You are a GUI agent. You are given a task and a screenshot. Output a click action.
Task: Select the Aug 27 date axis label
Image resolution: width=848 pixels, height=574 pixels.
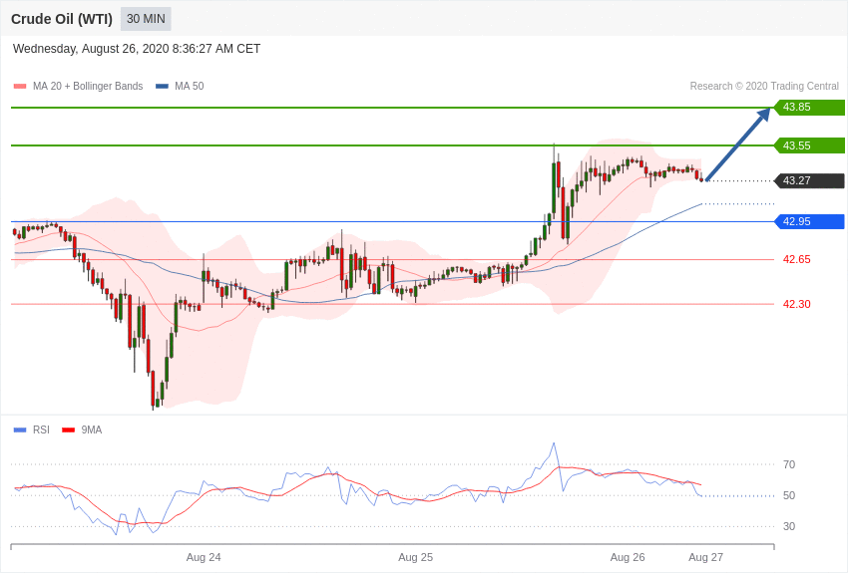pyautogui.click(x=705, y=557)
